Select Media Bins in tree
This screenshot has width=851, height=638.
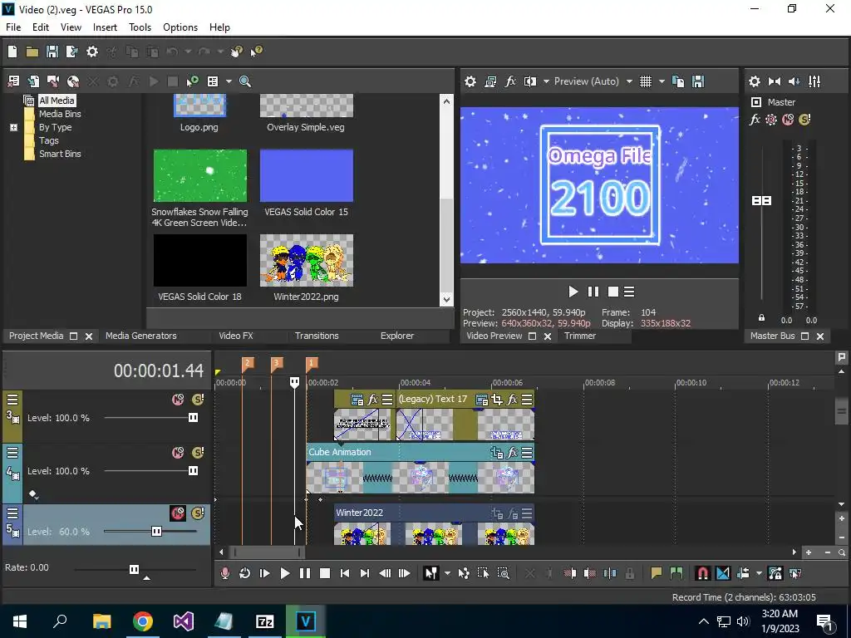[60, 114]
